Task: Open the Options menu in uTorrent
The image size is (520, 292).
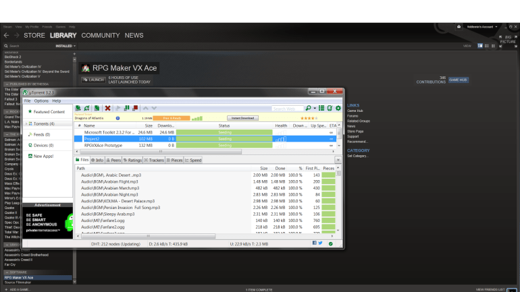Action: point(41,100)
